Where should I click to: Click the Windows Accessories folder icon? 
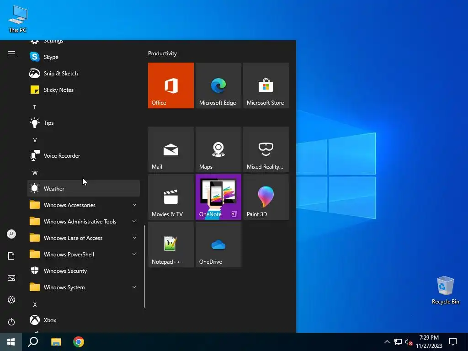pos(35,205)
